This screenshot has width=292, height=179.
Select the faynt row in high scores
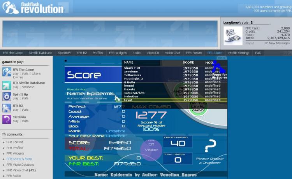[x=174, y=100]
